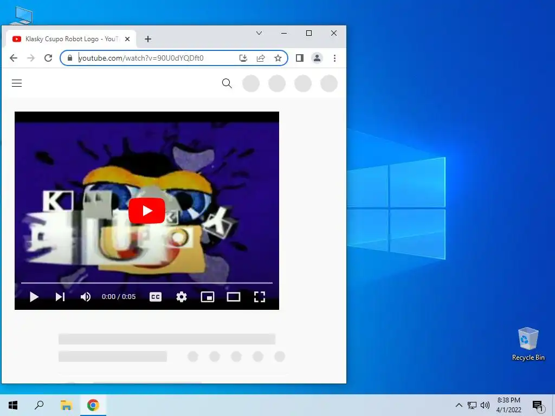Enable miniplayer mode in video player

208,297
